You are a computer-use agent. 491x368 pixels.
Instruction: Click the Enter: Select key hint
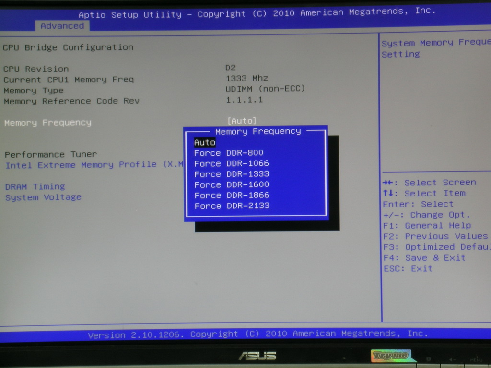tap(418, 204)
